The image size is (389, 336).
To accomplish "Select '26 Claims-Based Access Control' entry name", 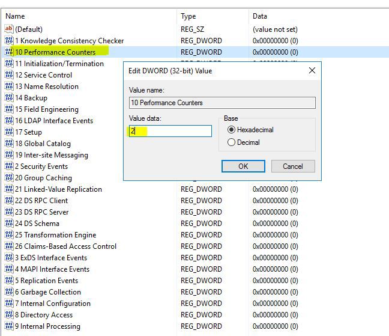I will point(65,246).
